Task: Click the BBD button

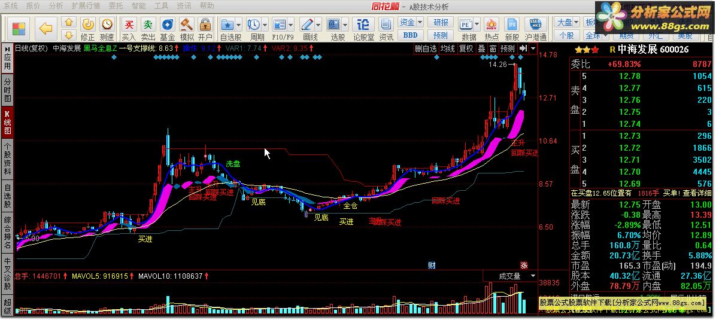Action: (x=410, y=35)
